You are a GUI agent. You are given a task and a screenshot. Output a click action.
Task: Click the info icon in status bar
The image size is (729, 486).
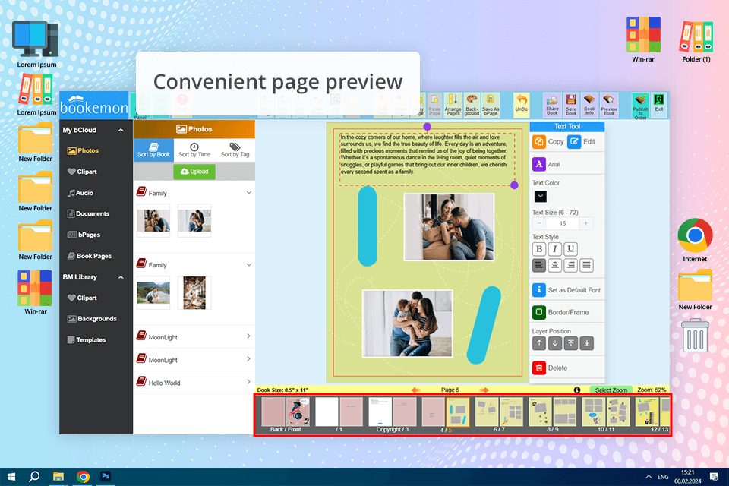(577, 390)
